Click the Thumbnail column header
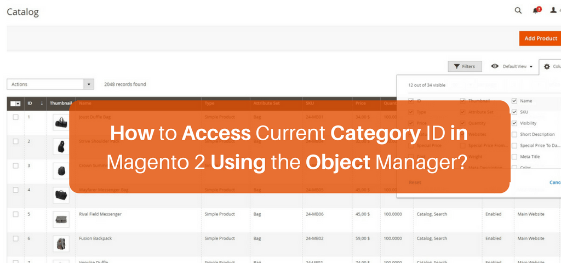 click(x=61, y=103)
